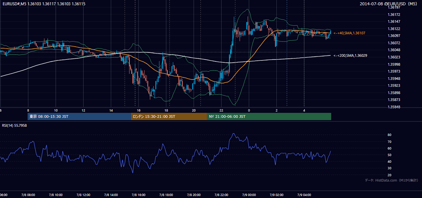Image resolution: width=422 pixels, height=198 pixels.
Task: Click the RSI scale value 70
Action: coord(390,142)
